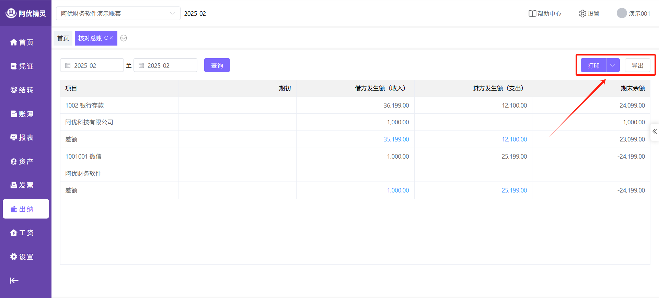Collapse the sidebar with the bottom arrow icon

pyautogui.click(x=14, y=281)
